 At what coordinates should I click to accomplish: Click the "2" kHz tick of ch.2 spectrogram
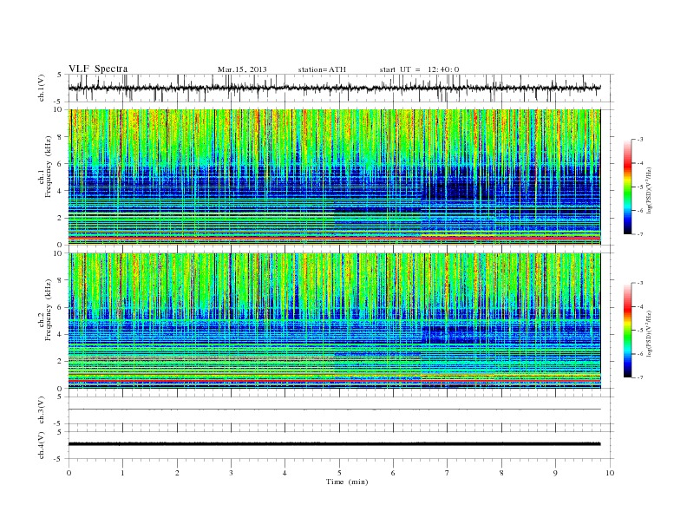click(60, 362)
